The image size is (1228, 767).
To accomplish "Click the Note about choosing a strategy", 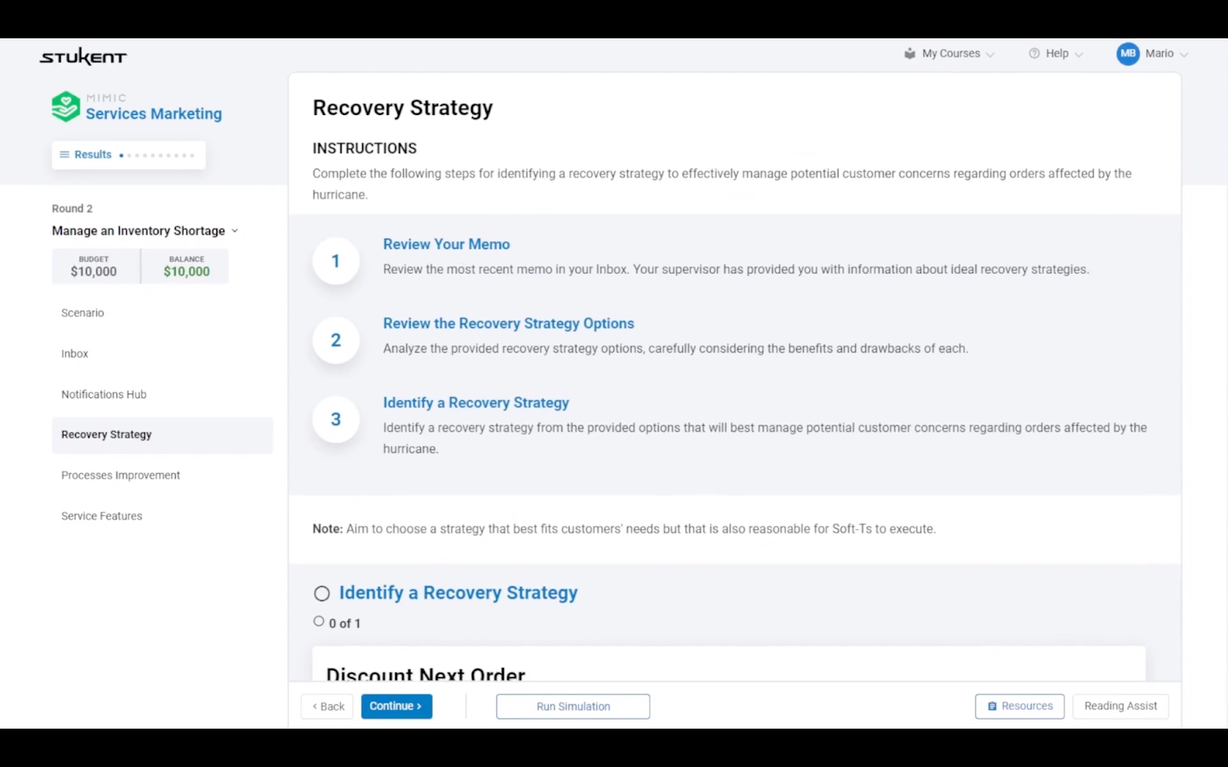I will (x=624, y=529).
